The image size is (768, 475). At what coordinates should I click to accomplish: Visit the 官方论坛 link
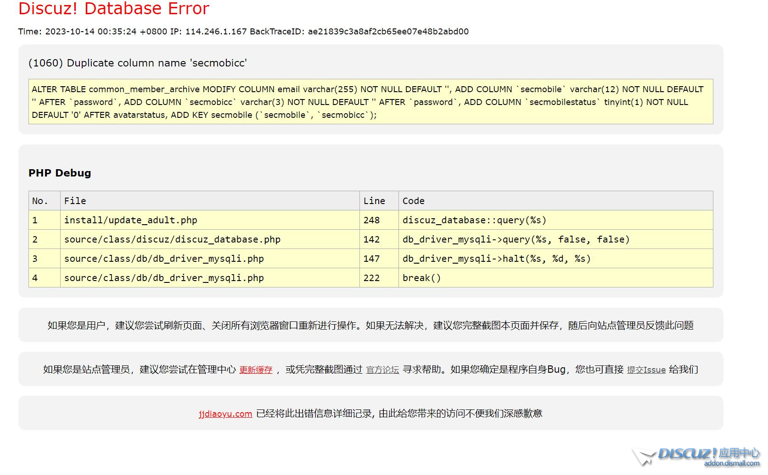(382, 370)
